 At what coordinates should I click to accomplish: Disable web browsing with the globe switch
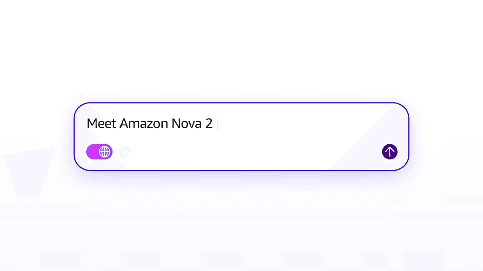point(99,152)
